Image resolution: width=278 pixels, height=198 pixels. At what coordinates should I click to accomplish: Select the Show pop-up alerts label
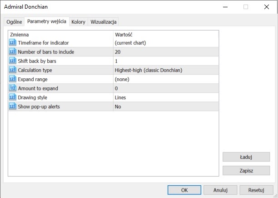(x=39, y=107)
